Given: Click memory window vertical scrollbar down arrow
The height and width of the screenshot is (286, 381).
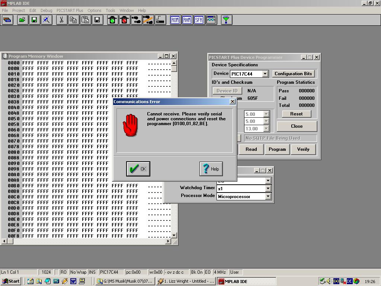Looking at the screenshot, I should click(174, 235).
